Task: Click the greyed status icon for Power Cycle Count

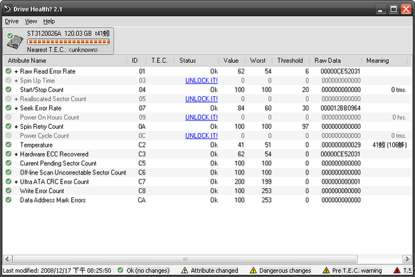Action: (8, 136)
